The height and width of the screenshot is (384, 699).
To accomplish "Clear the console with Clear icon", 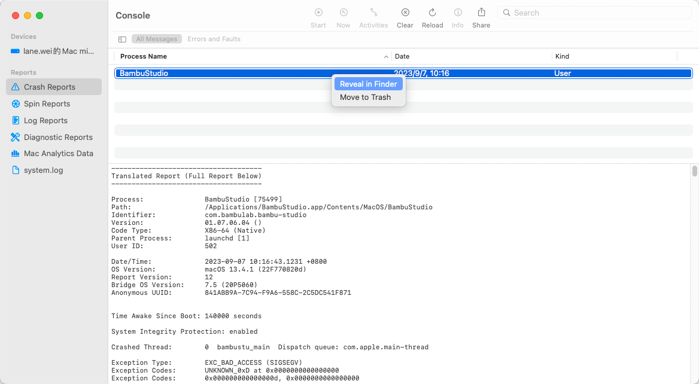I will [405, 13].
